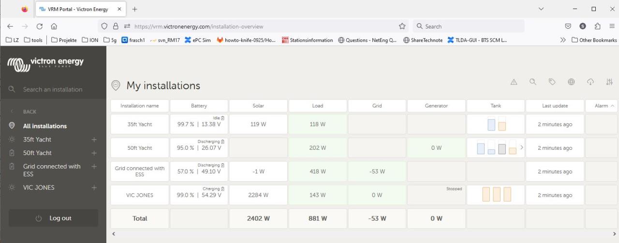Click the sun icon beside VIC JONES in sidebar
The image size is (619, 243).
click(12, 187)
